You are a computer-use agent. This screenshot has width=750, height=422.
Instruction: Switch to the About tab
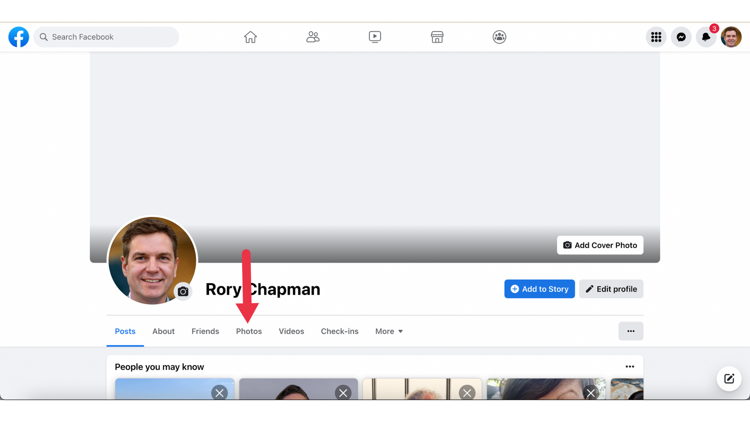[163, 331]
